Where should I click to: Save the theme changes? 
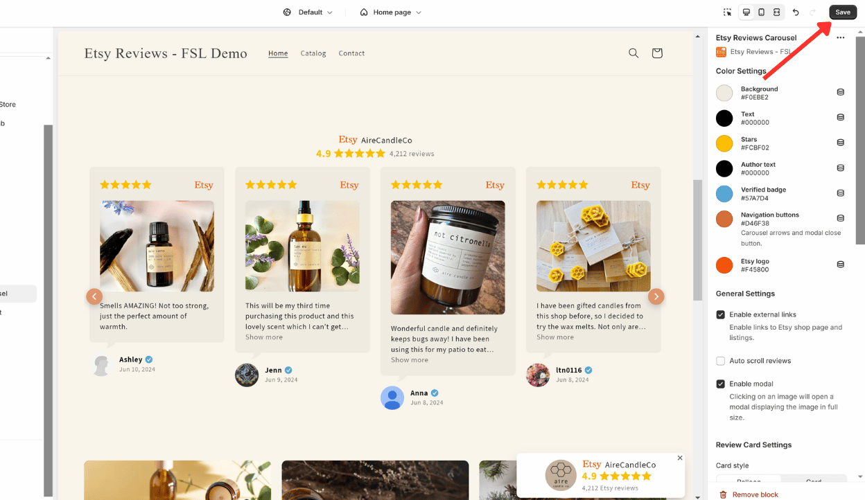[x=843, y=12]
